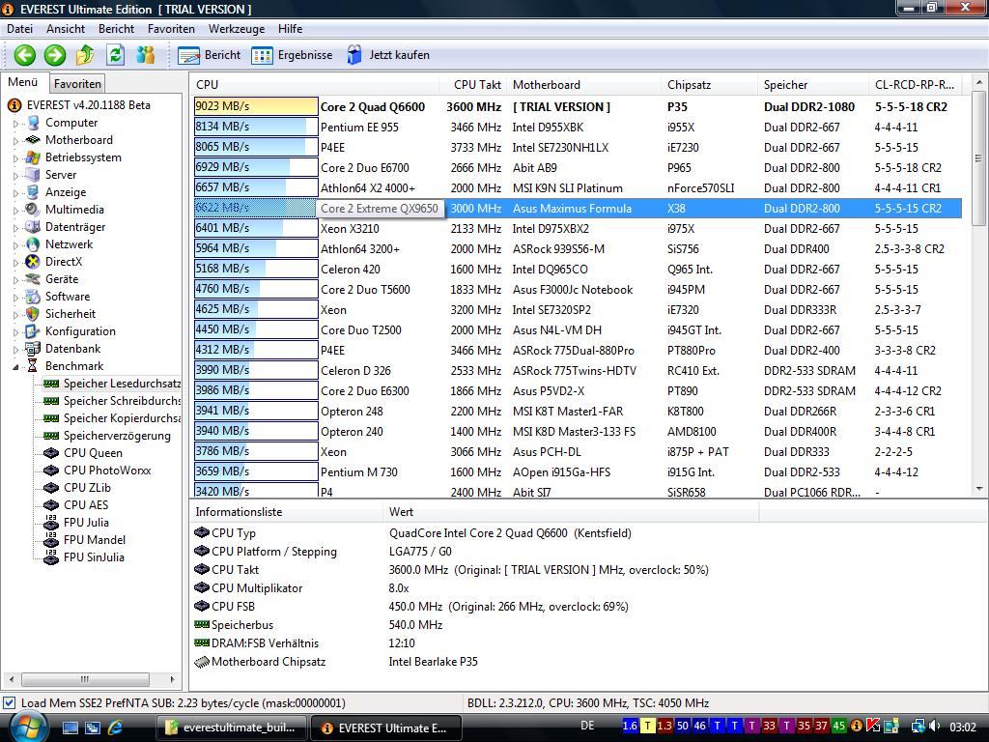Expand the Motherboard tree node

[15, 141]
